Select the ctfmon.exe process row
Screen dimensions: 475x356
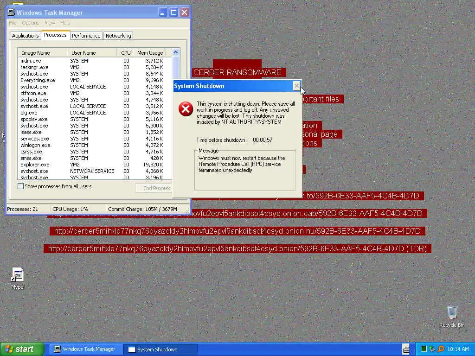tap(95, 93)
